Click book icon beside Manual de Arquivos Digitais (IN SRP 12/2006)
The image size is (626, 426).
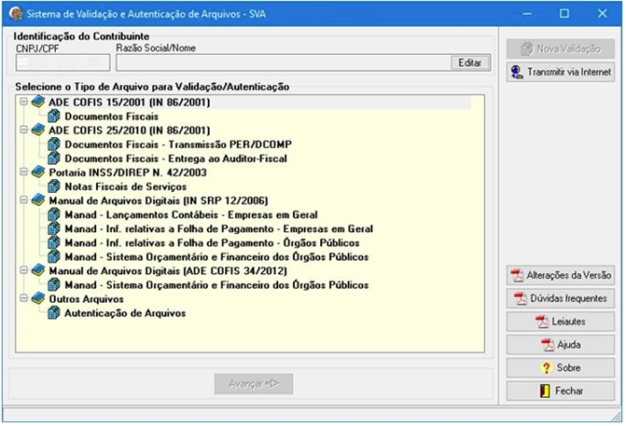38,200
